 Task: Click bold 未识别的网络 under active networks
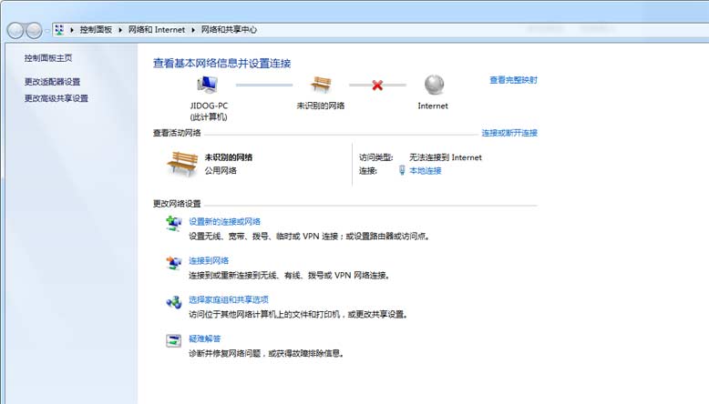(229, 157)
